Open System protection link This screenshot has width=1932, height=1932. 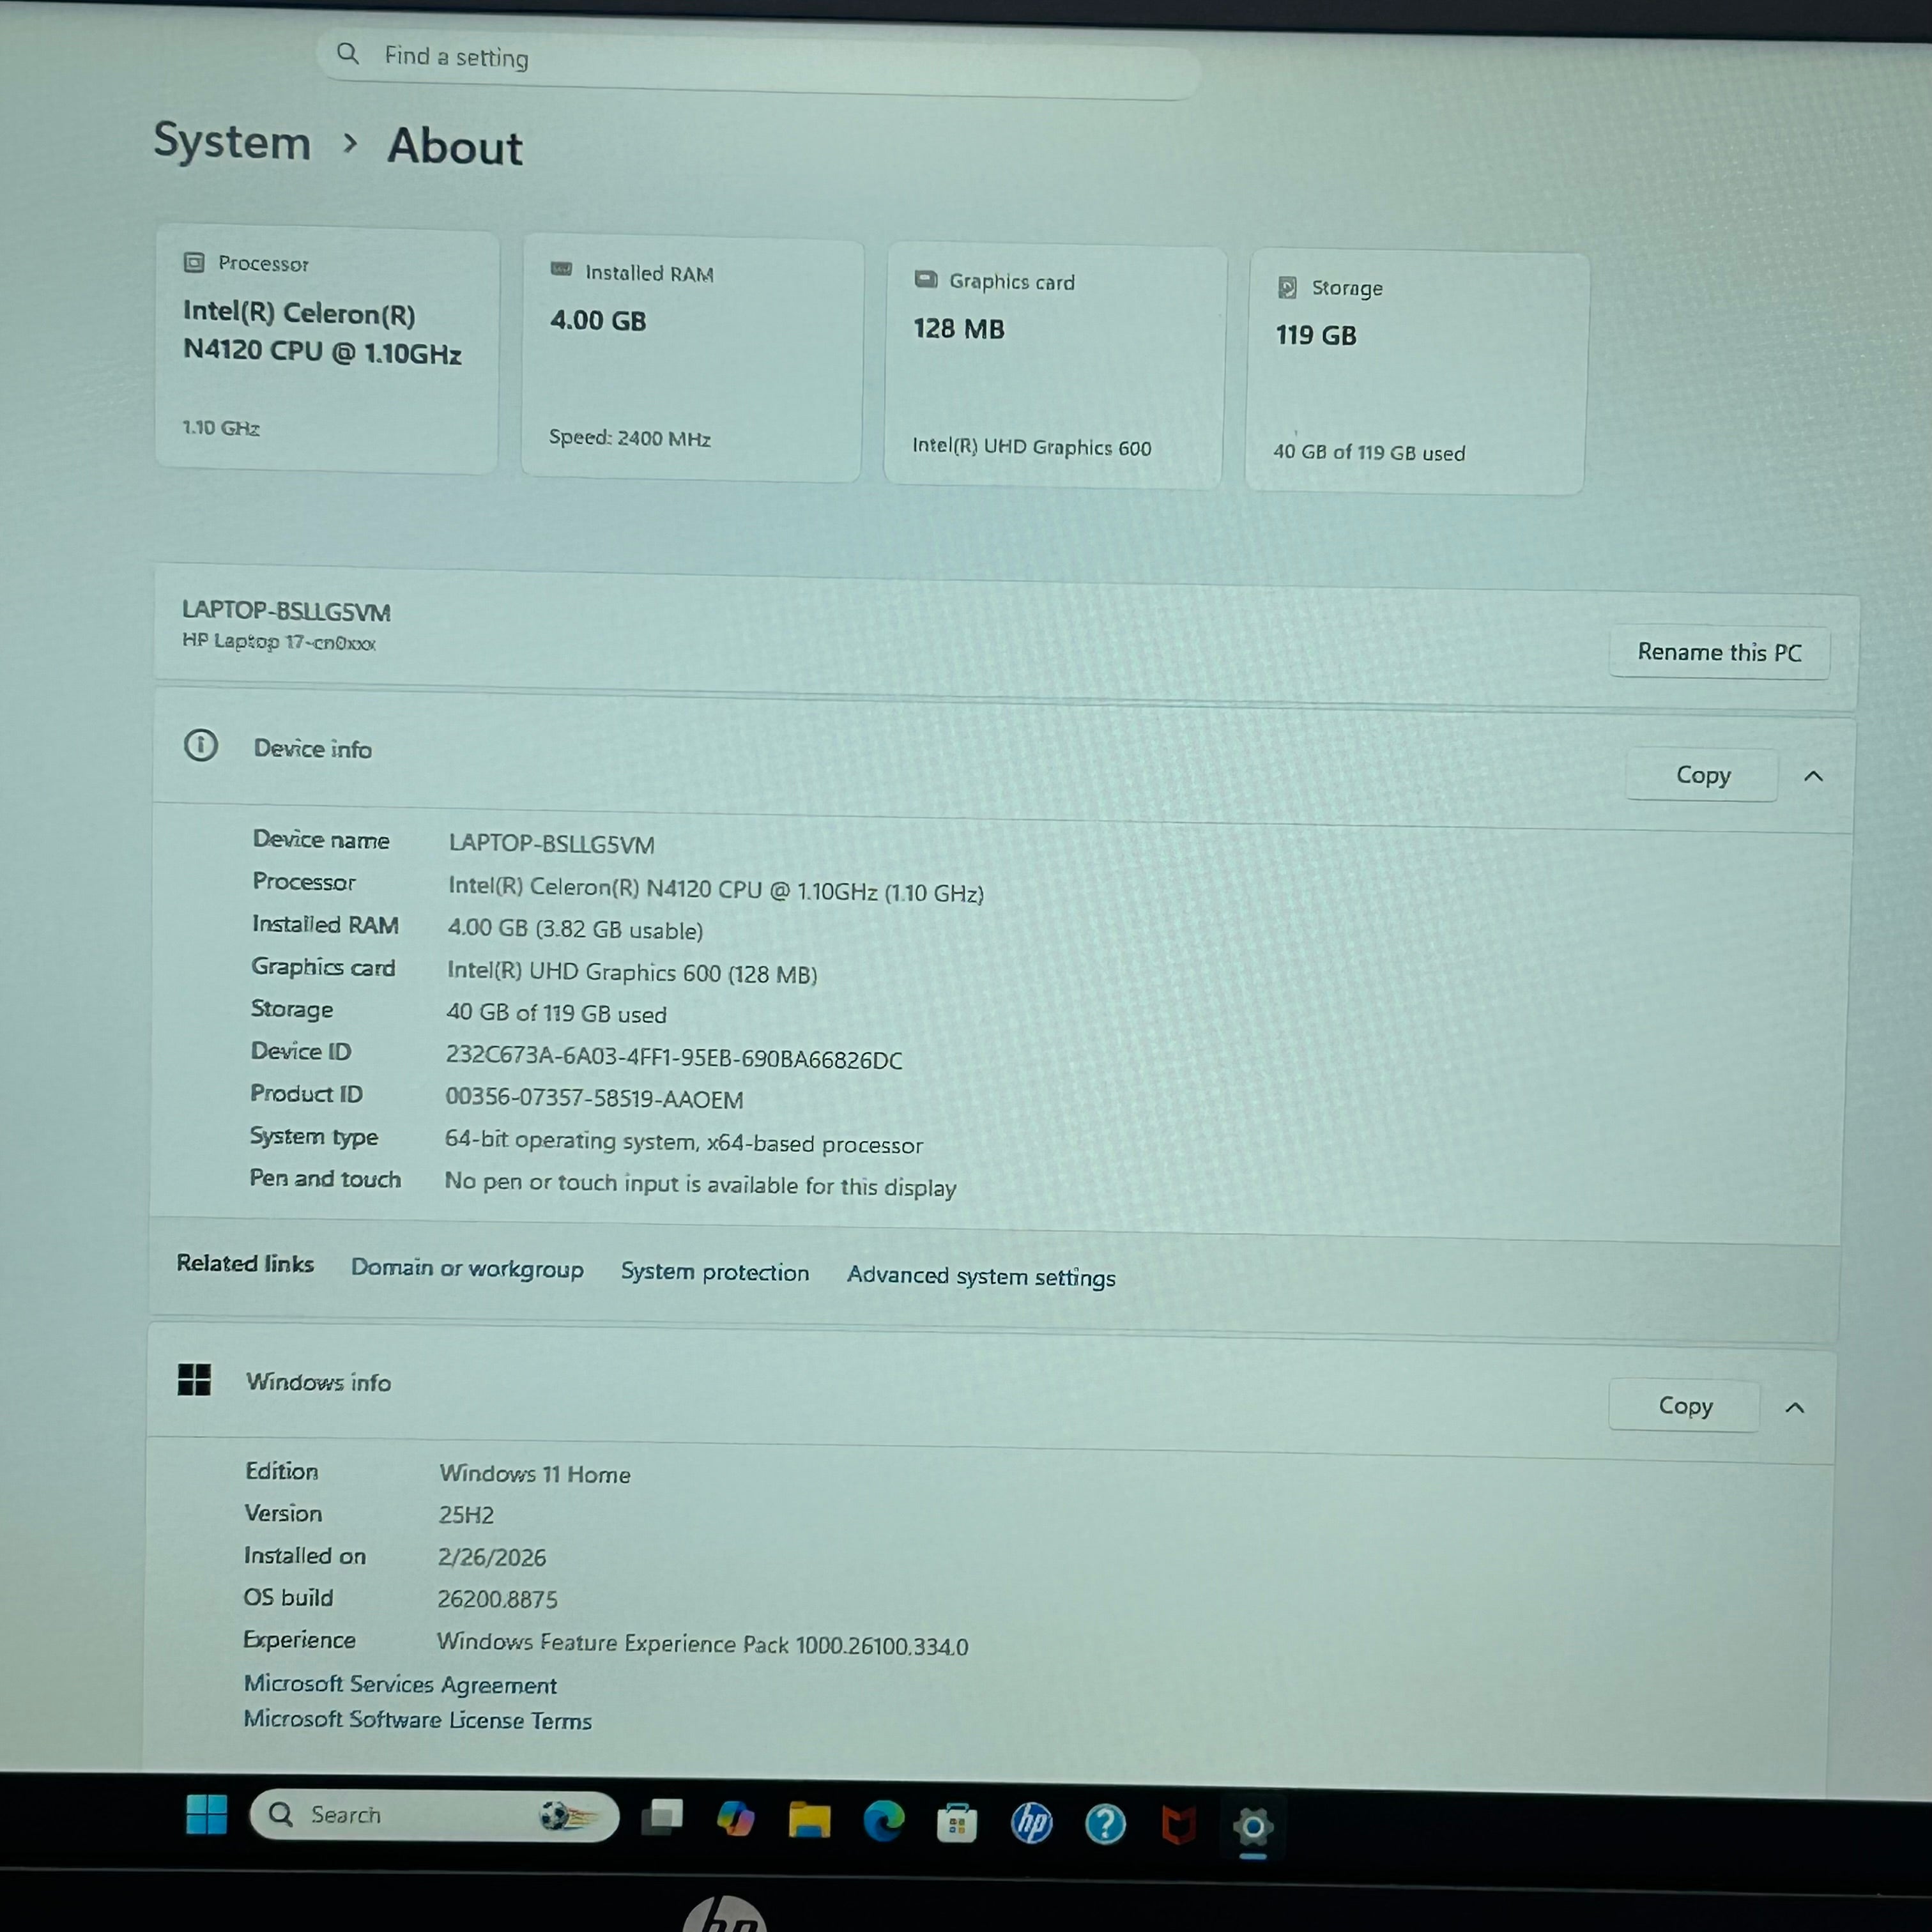(x=715, y=1272)
